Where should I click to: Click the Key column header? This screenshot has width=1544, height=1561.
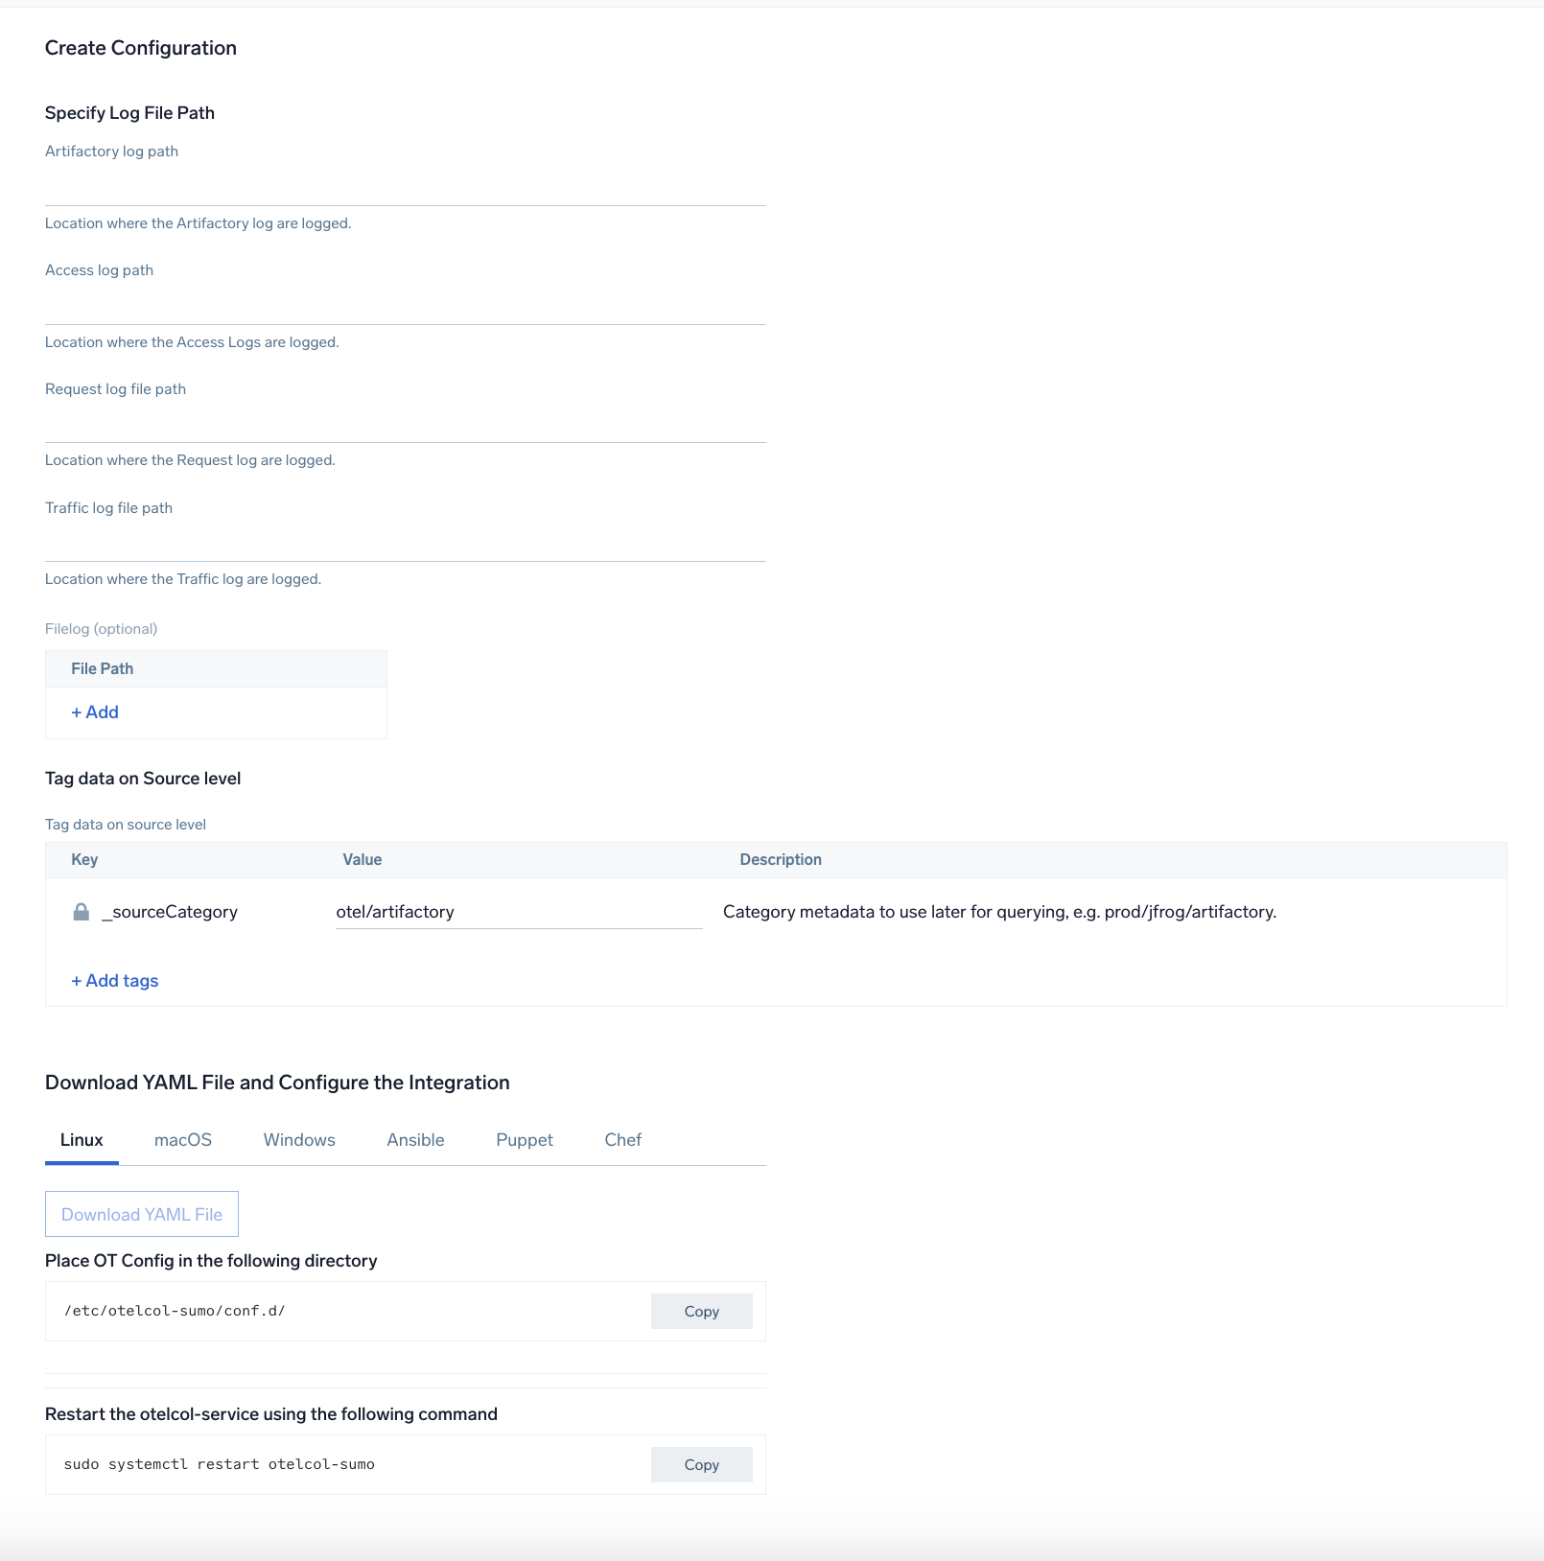[84, 860]
